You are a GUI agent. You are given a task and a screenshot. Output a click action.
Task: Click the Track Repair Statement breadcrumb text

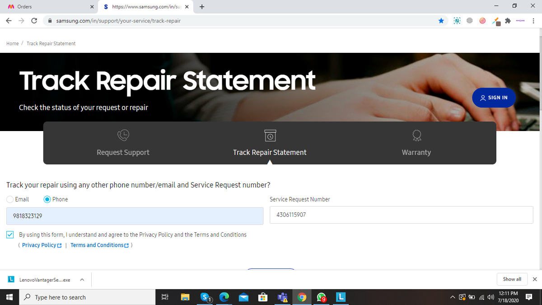[x=51, y=43]
